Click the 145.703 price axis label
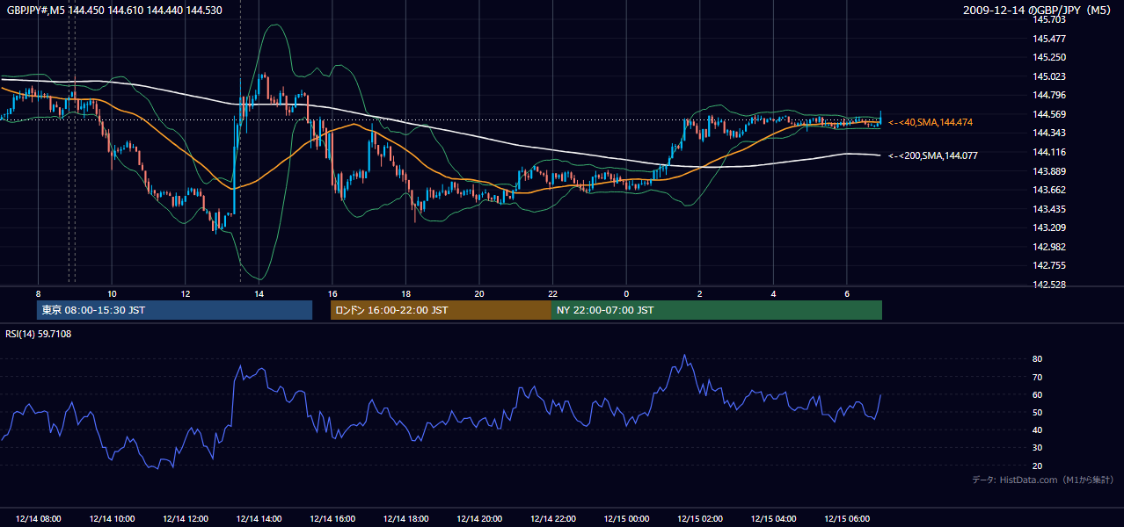The image size is (1124, 527). coord(1047,19)
